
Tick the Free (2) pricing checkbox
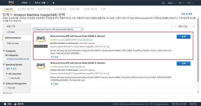(6, 87)
